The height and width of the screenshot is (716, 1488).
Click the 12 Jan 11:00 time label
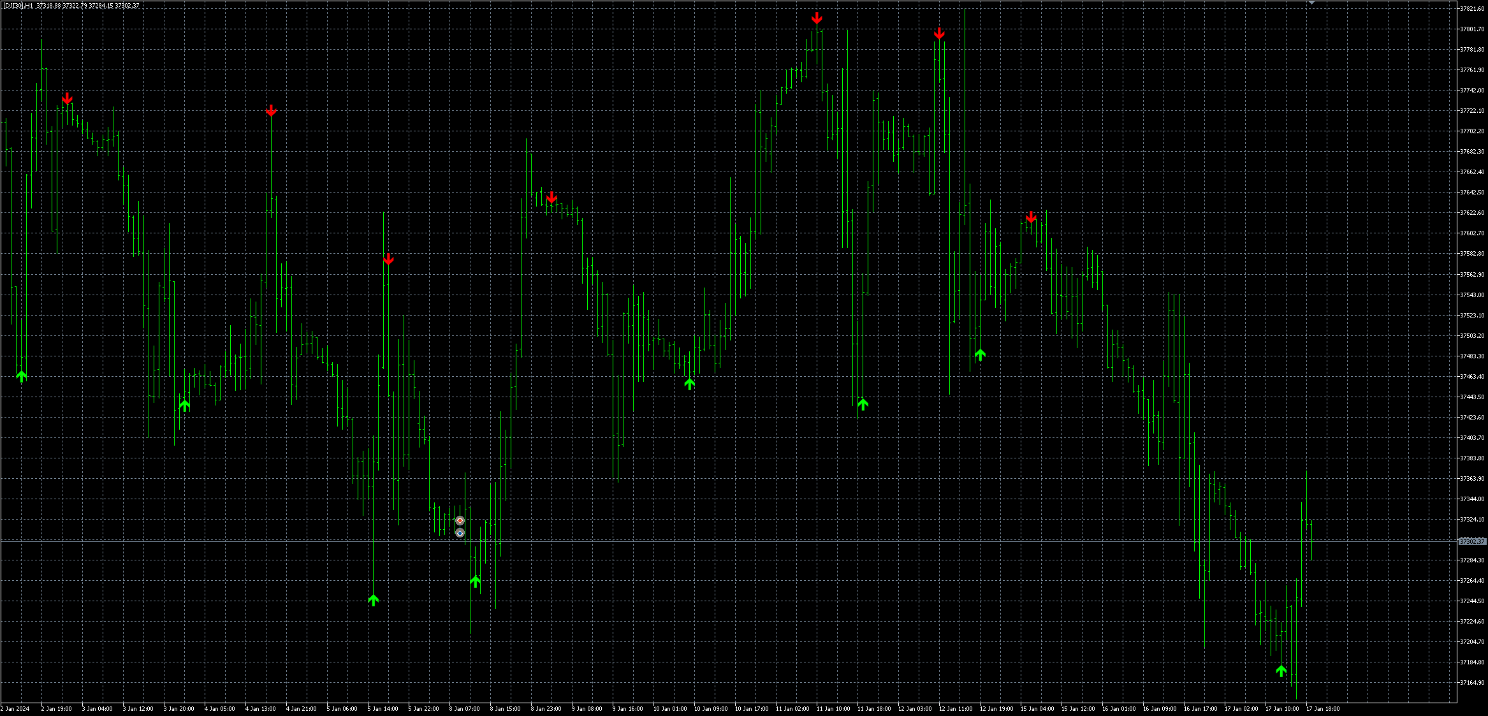(956, 709)
